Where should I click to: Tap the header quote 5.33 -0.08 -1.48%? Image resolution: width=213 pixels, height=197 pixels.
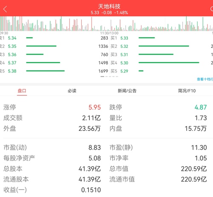(x=109, y=13)
